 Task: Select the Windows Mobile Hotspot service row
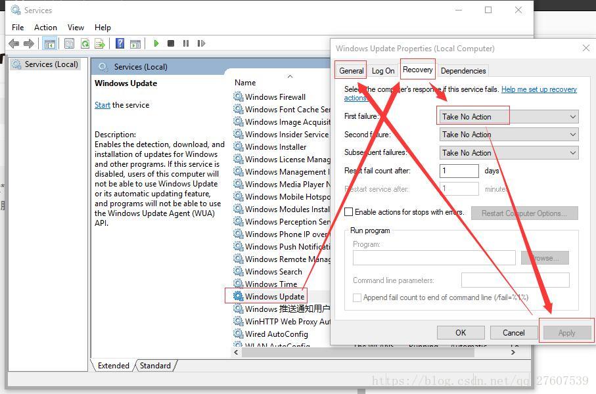tap(282, 196)
